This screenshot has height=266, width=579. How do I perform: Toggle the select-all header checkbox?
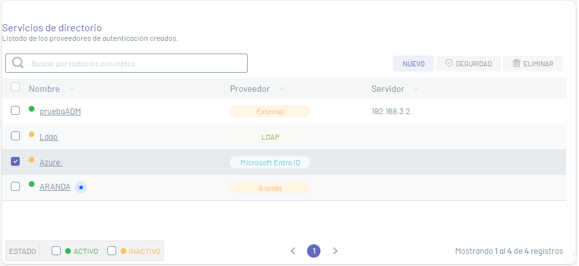point(15,87)
